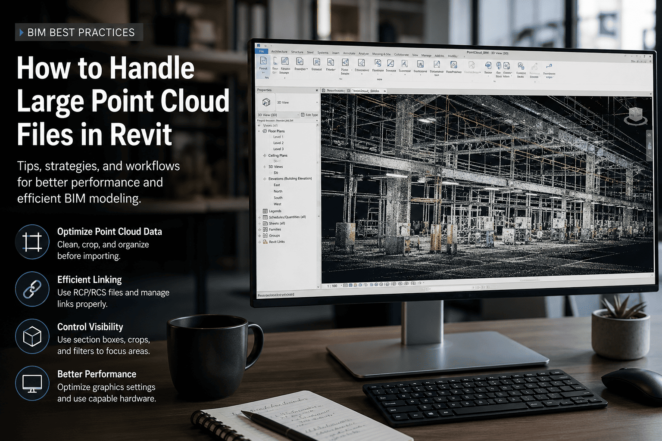Click the project browser scrollbar down arrow
The image size is (662, 441).
click(x=319, y=287)
